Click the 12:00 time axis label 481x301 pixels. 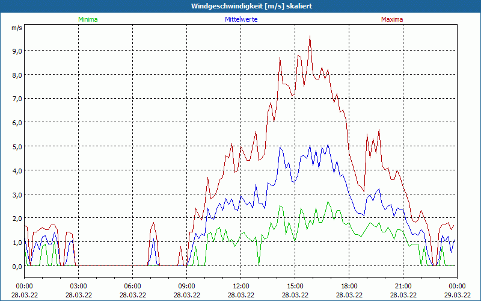coord(241,287)
